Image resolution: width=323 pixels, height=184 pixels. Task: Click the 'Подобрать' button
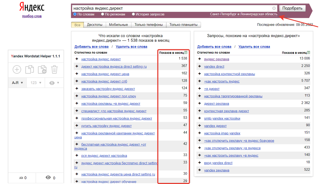coord(293,8)
